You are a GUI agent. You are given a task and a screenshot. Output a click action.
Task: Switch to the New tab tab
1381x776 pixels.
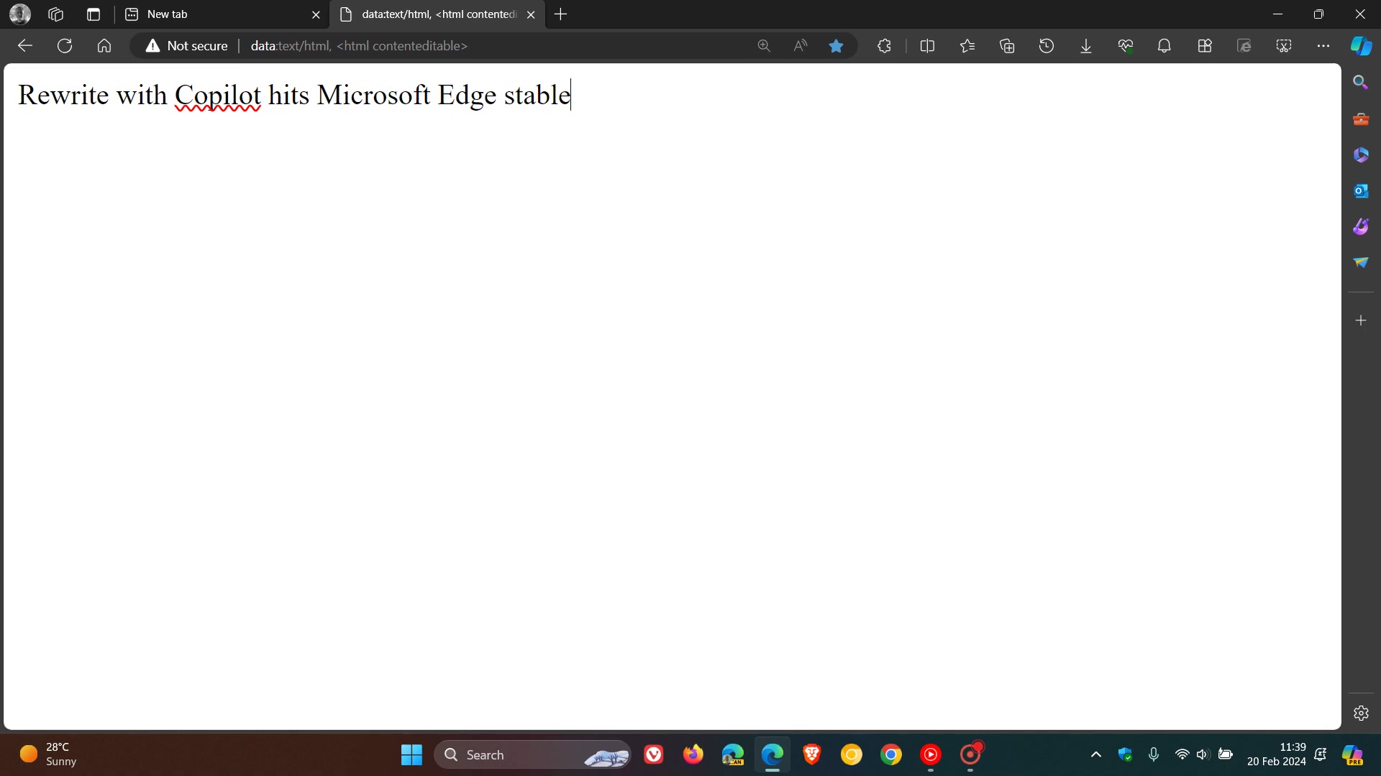point(222,14)
